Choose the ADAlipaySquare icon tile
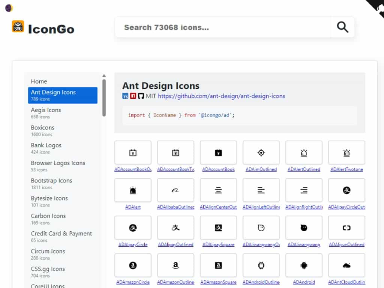Viewport: 384px width, 288px height. [218, 228]
